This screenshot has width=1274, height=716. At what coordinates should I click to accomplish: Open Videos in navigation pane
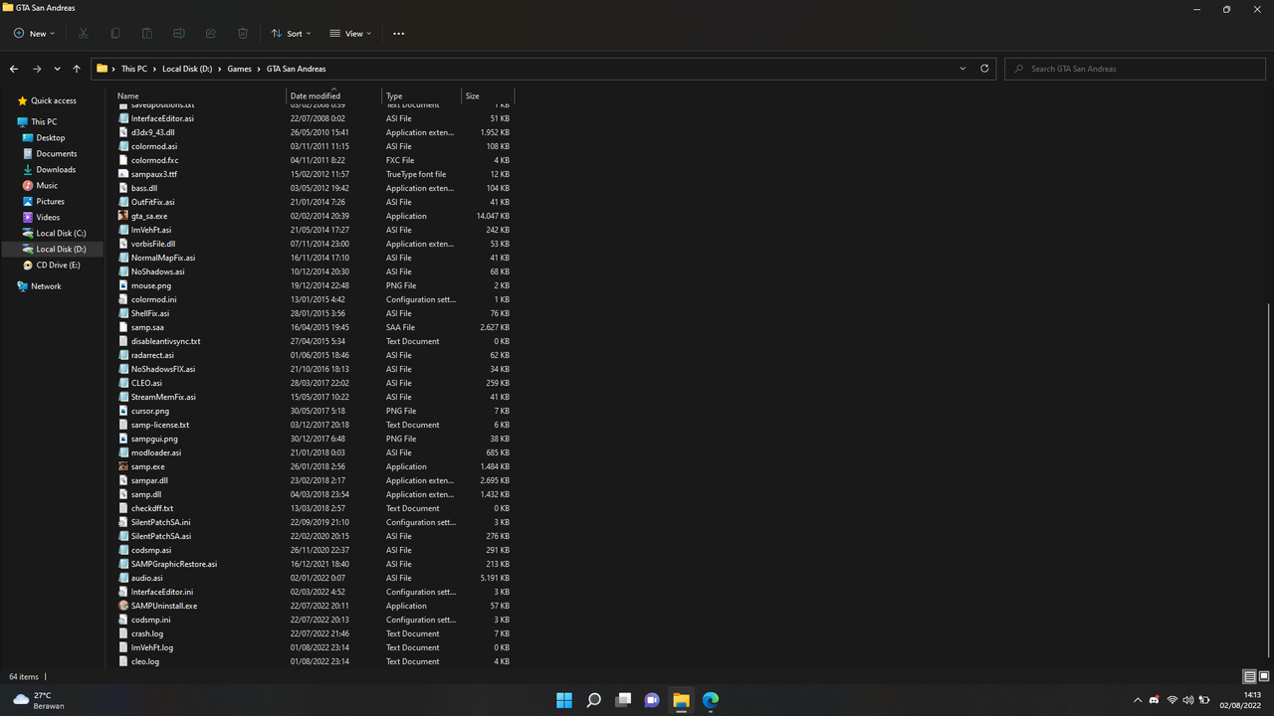coord(48,218)
